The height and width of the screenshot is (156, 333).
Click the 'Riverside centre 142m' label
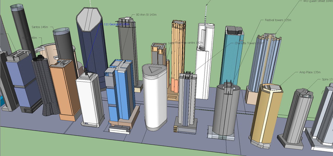click(x=189, y=43)
